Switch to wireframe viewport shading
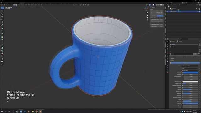The width and height of the screenshot is (201, 113). (x=159, y=5)
